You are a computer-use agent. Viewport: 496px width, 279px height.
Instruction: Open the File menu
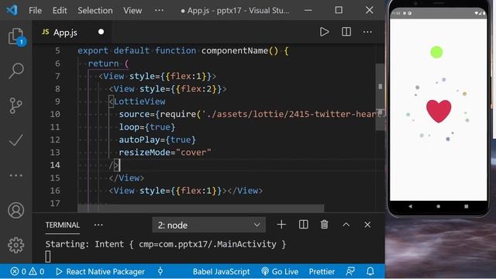35,10
